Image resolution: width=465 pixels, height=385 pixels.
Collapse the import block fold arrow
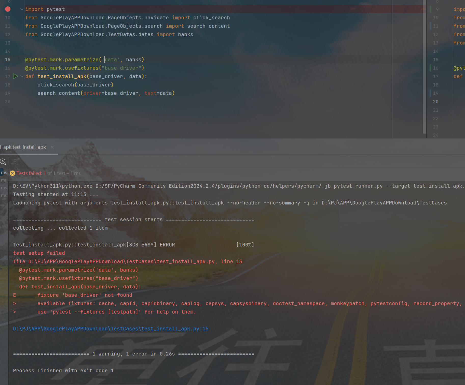click(22, 9)
